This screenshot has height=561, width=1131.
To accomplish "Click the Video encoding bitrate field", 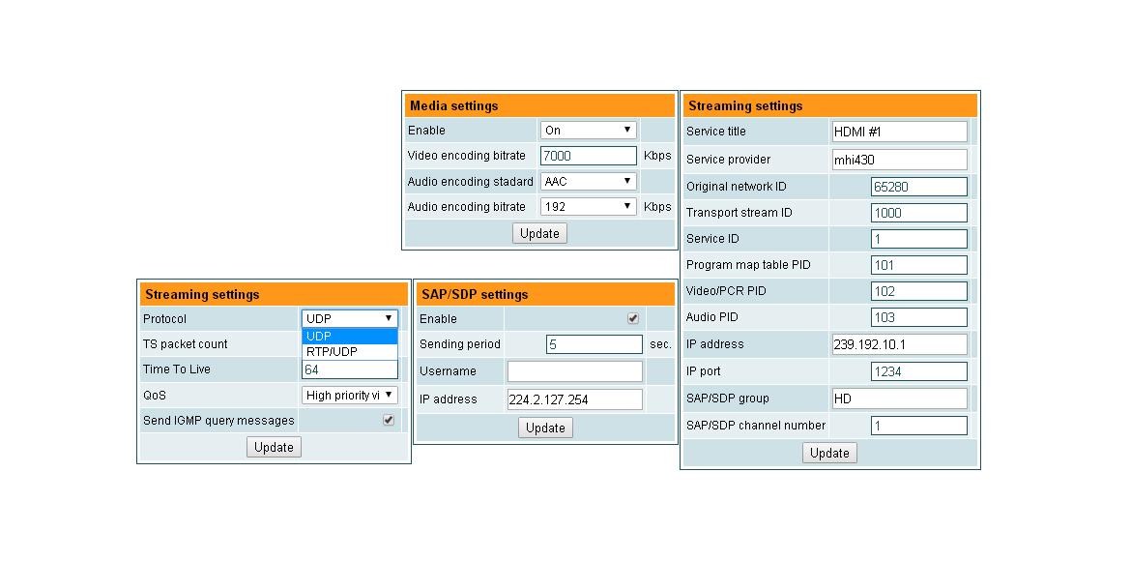I will [x=588, y=155].
